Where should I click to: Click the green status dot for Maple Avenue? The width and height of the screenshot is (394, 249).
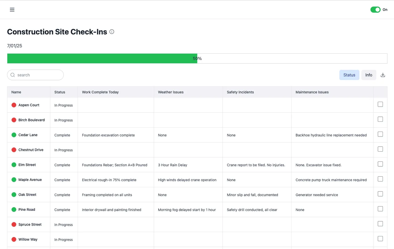[14, 180]
